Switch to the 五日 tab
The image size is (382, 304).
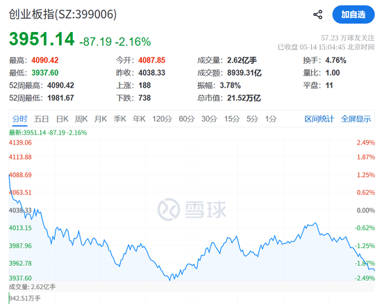pyautogui.click(x=42, y=119)
